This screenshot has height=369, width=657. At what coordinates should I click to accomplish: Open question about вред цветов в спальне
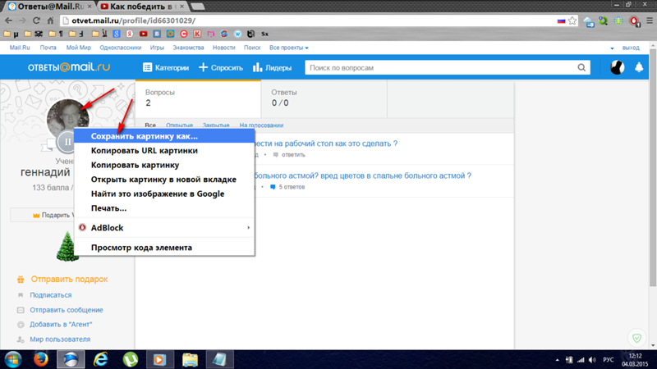(x=363, y=175)
